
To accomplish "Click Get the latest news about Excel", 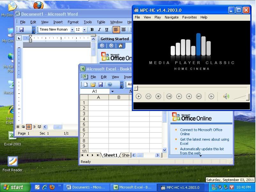I will [x=204, y=141].
